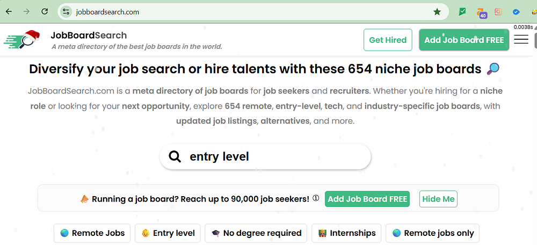537x245 pixels.
Task: Click Add Job Board FREE in header
Action: point(463,40)
